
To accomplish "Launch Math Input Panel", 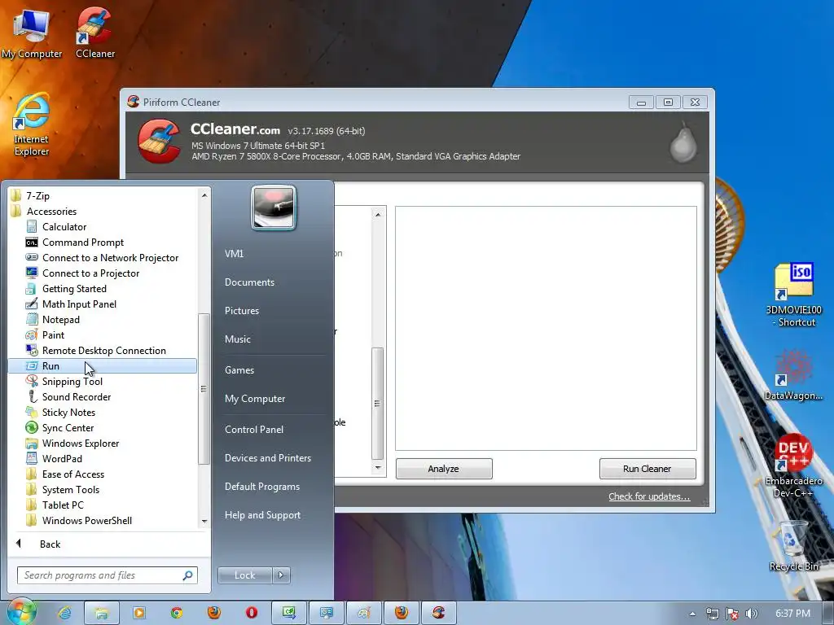I will 79,304.
